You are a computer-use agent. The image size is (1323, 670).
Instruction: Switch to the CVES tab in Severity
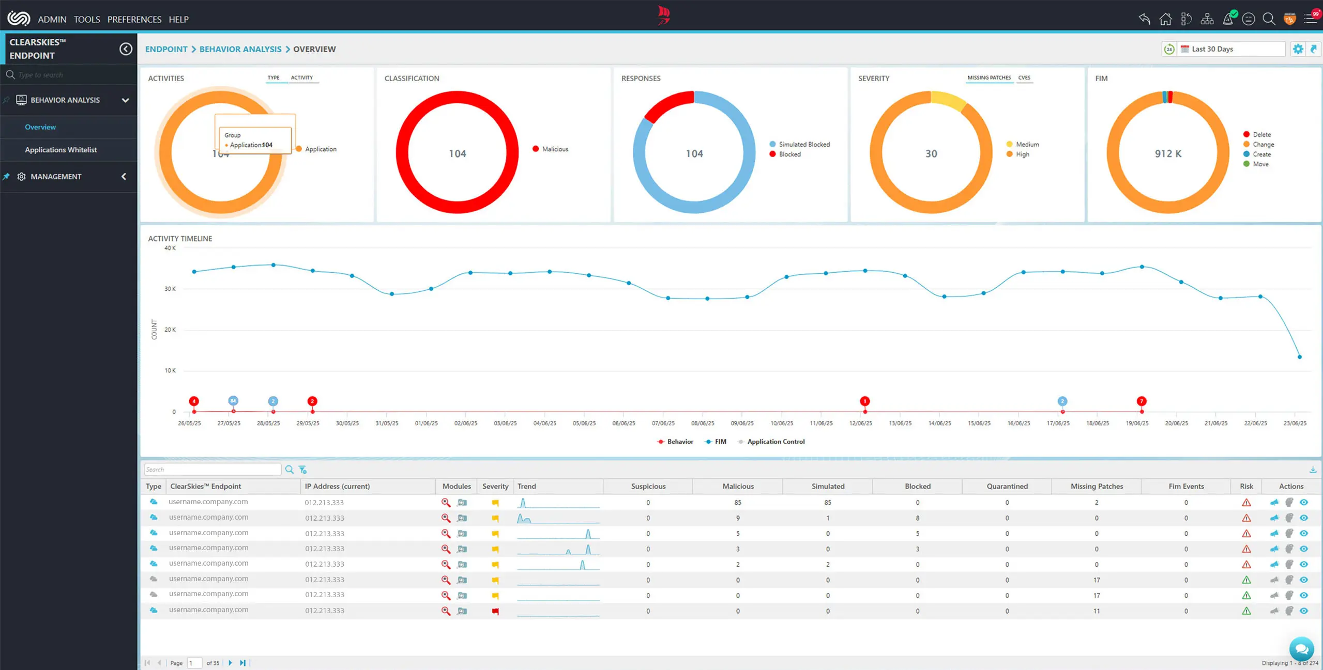click(1024, 78)
